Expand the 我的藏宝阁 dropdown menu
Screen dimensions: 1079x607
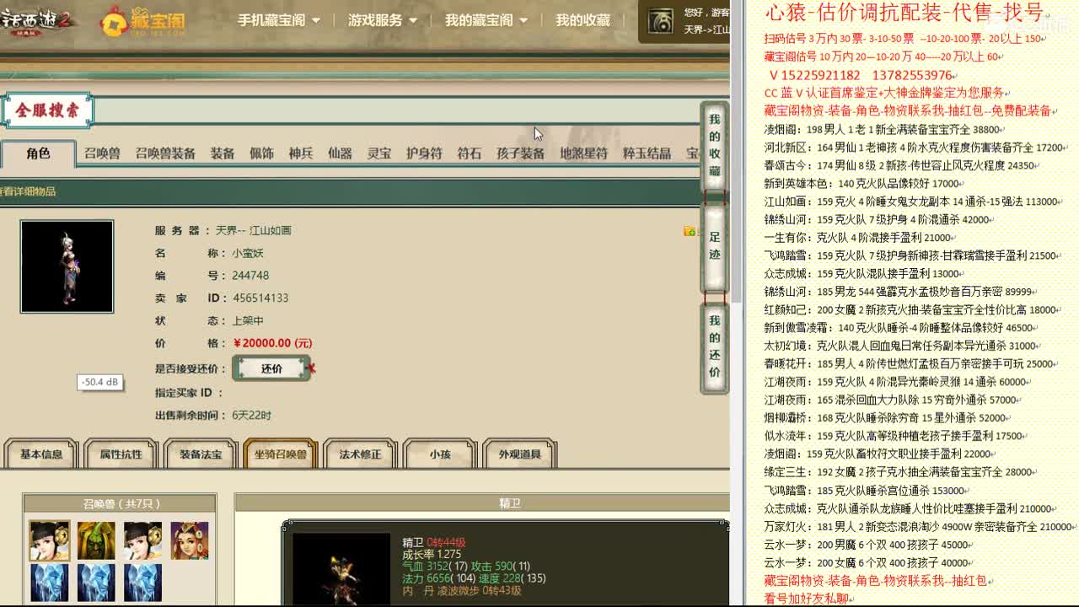(486, 20)
